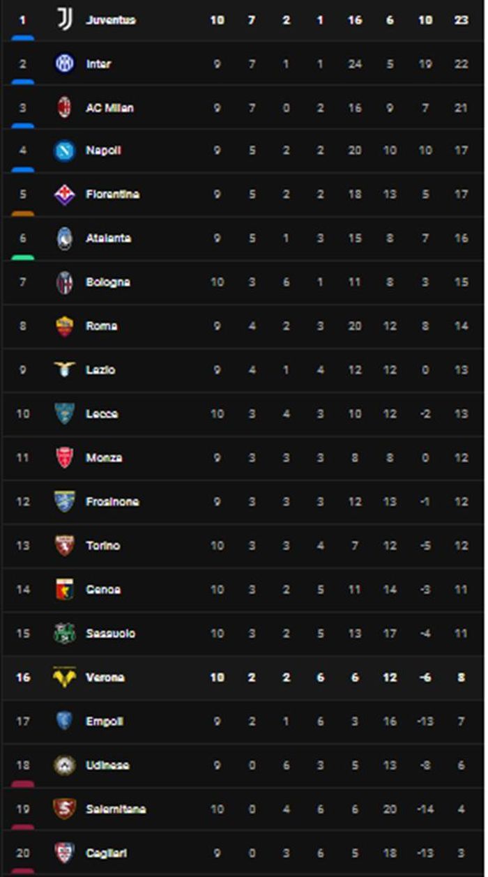Viewport: 488px width, 877px height.
Task: Click the Lazio eagle logo
Action: (x=65, y=369)
